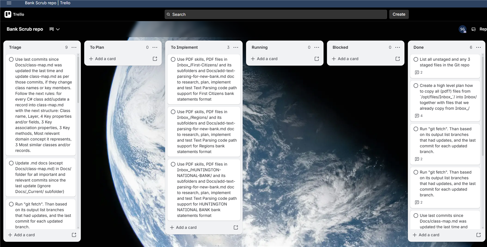Click the Create button
This screenshot has height=247, width=487.
(399, 14)
